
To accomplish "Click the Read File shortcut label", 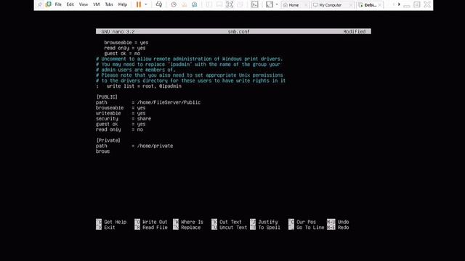I will 155,228.
